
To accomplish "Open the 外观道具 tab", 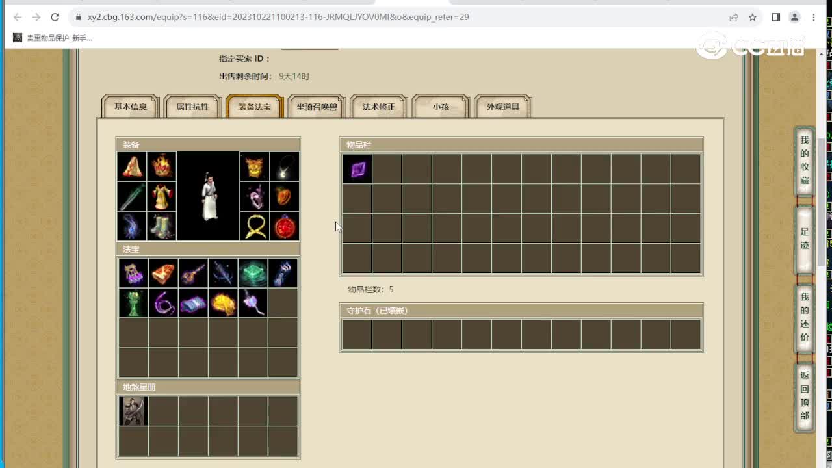I will point(503,107).
